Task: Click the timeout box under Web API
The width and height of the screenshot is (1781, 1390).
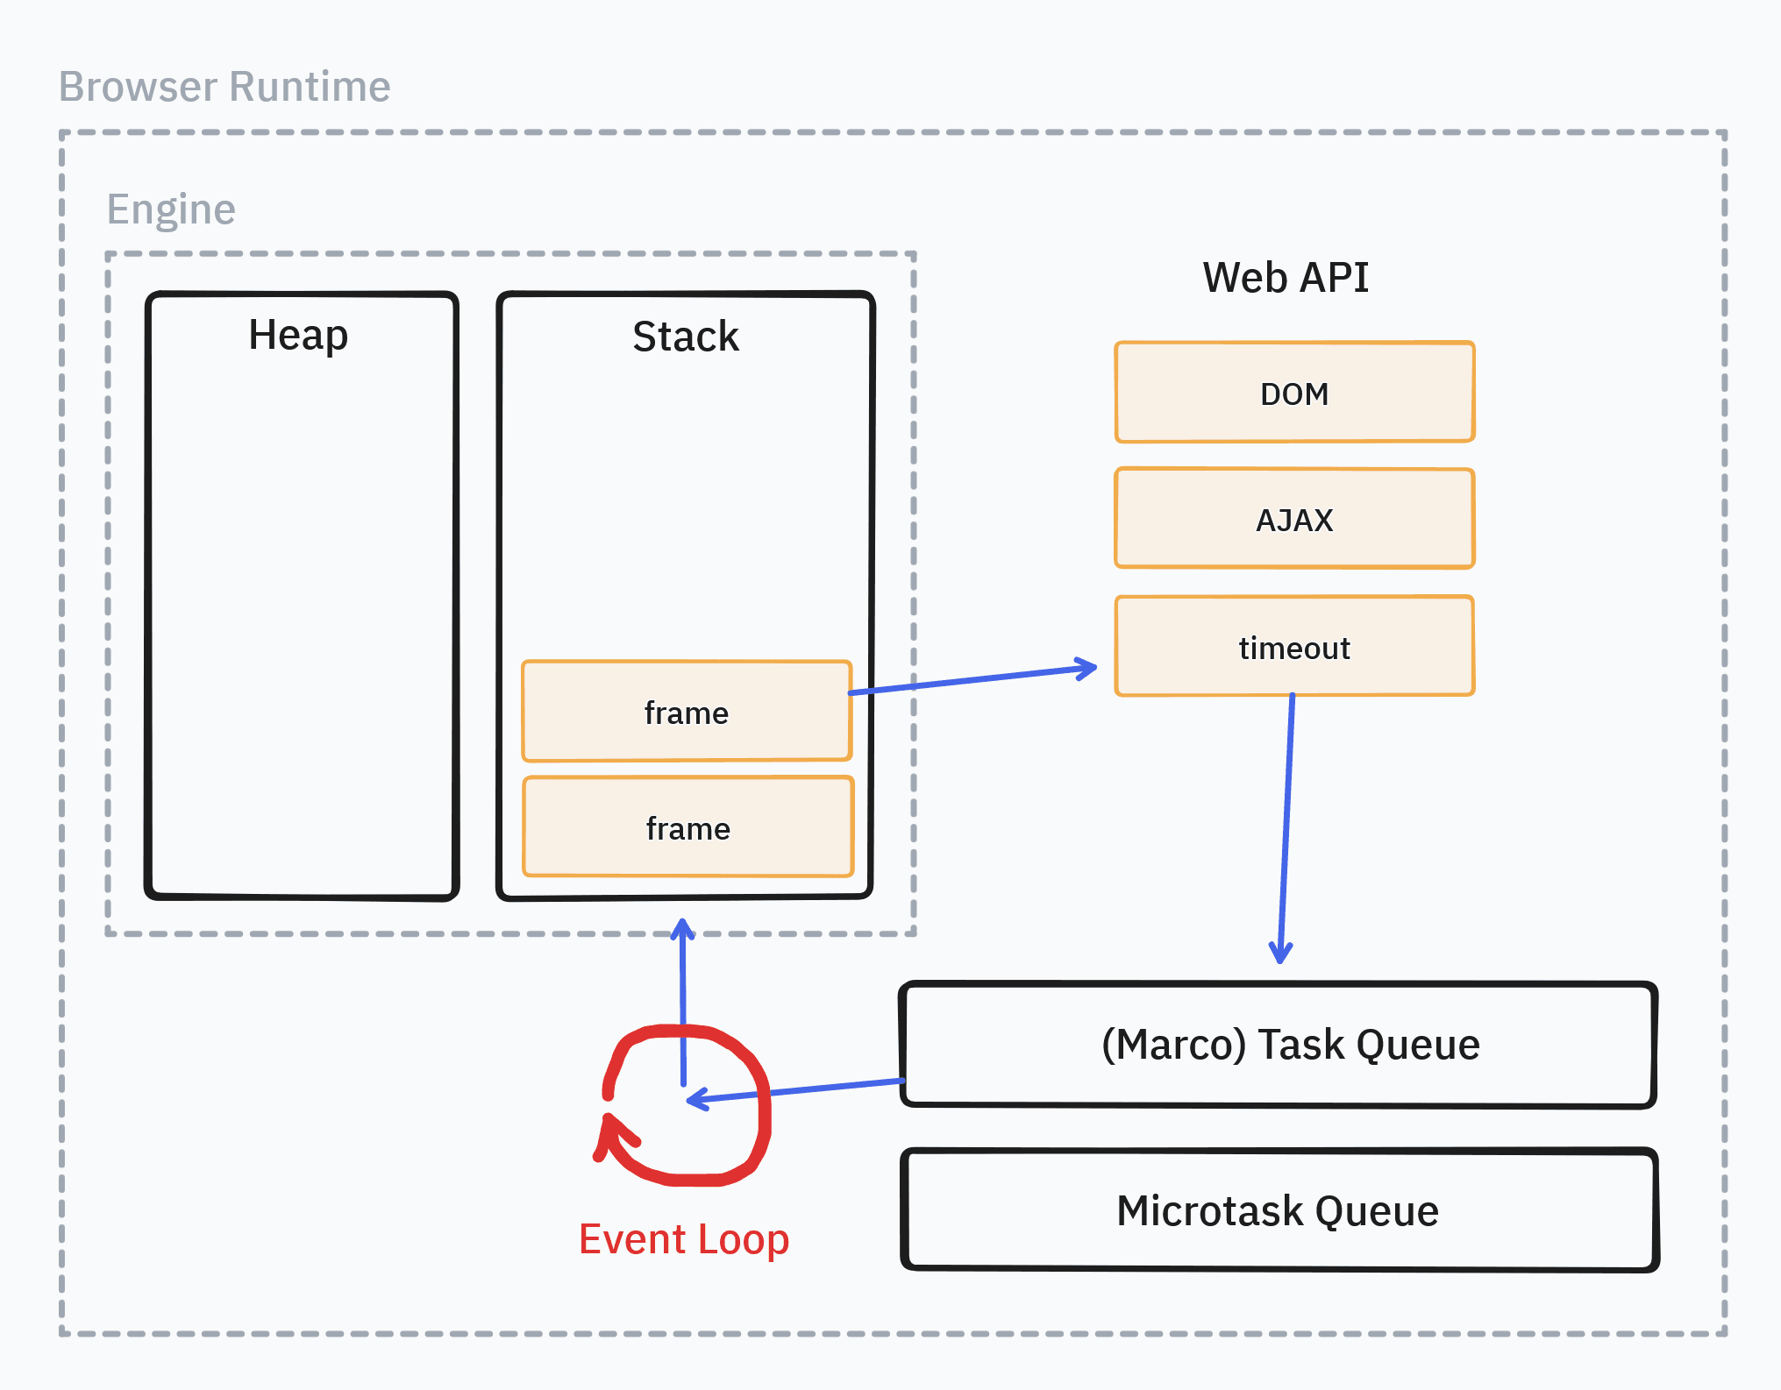Action: click(x=1294, y=646)
